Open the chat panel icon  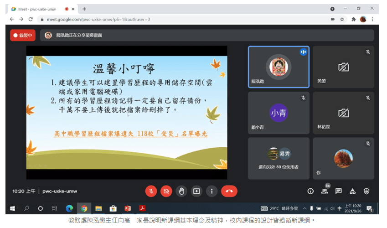[x=339, y=192]
